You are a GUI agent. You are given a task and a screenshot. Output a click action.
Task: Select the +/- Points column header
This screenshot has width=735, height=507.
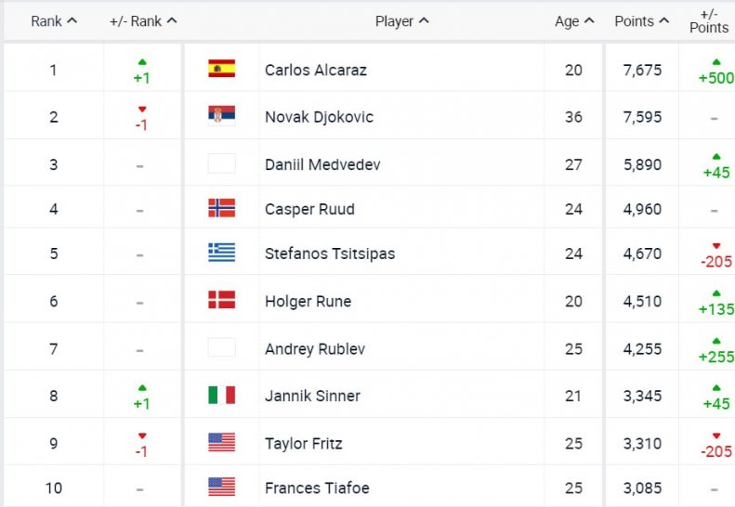point(709,21)
